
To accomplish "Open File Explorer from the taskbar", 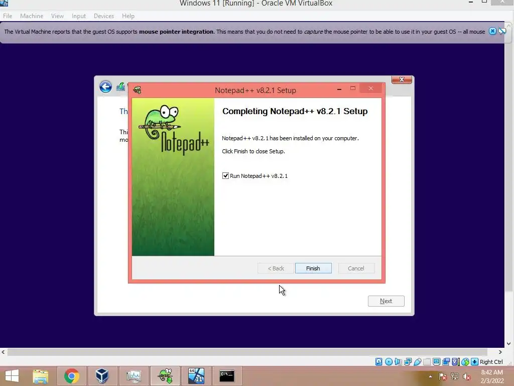I will click(x=41, y=376).
